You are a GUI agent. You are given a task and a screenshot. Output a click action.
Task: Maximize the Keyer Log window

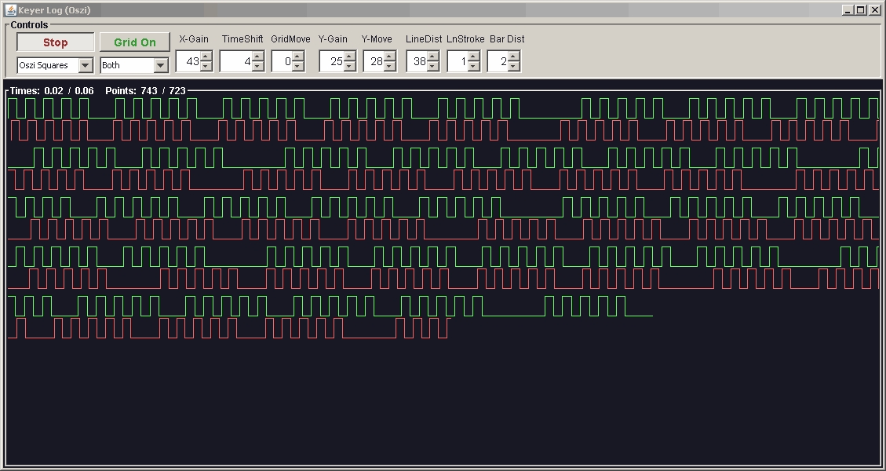coord(861,9)
